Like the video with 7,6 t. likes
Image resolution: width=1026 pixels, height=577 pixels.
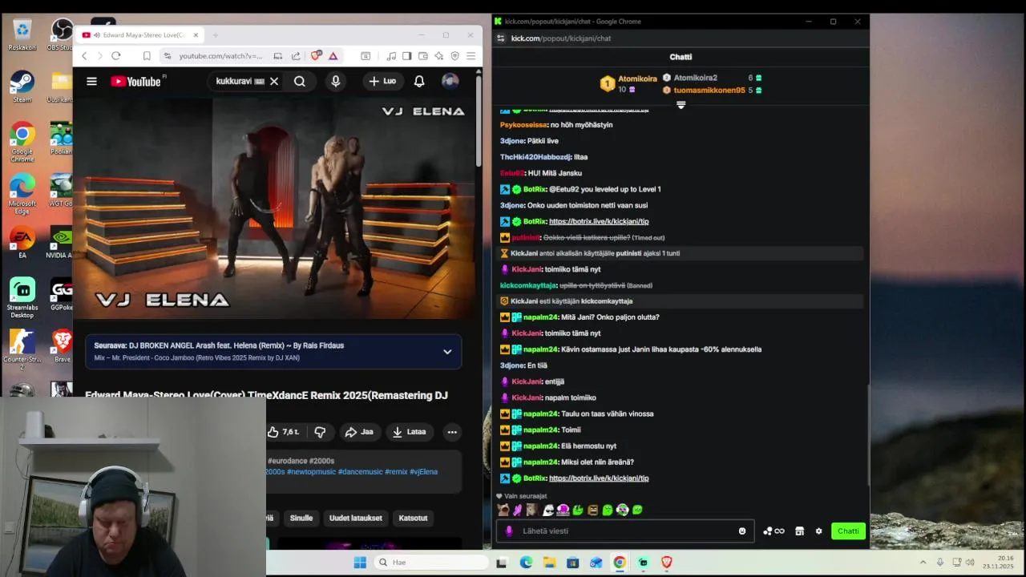284,431
